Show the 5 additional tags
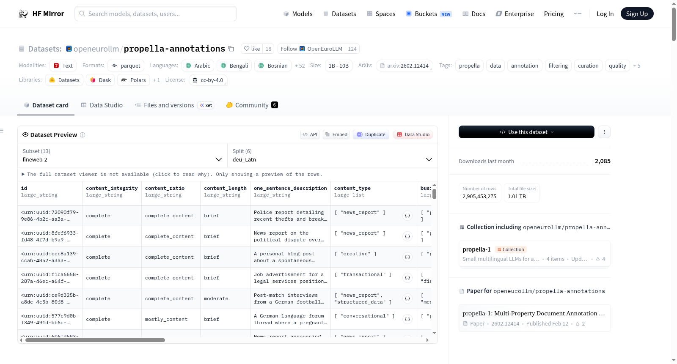Viewport: 677px width, 364px height. point(637,66)
